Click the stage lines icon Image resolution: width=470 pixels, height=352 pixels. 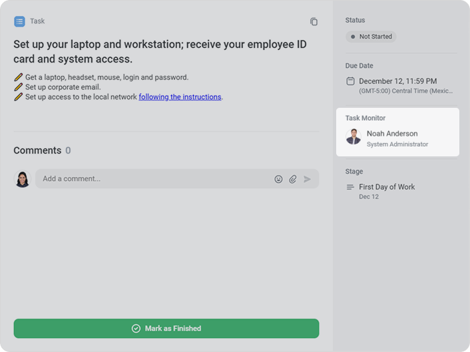pos(350,187)
